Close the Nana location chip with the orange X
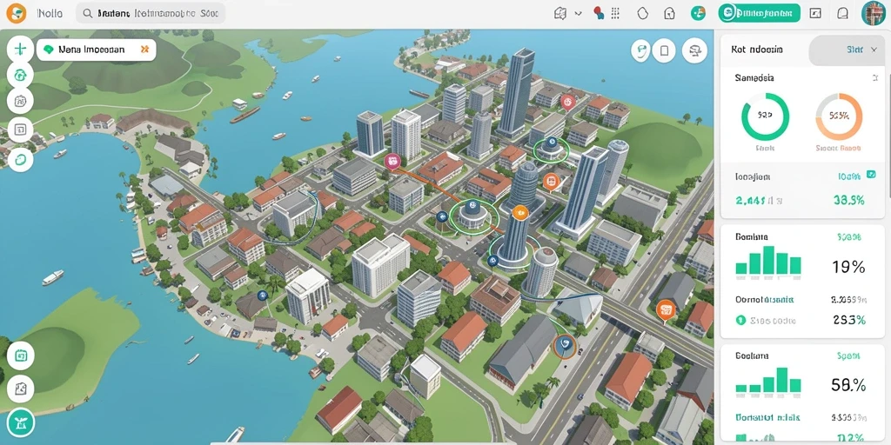This screenshot has height=445, width=891. (x=144, y=50)
